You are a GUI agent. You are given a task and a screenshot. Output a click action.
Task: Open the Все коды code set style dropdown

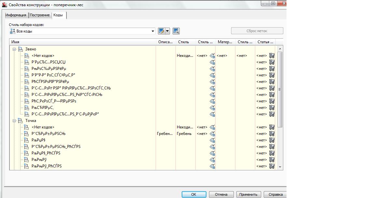[x=82, y=31]
